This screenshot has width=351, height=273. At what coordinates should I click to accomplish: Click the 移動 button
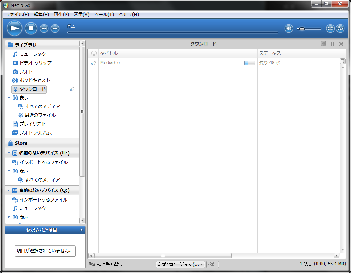pyautogui.click(x=212, y=265)
